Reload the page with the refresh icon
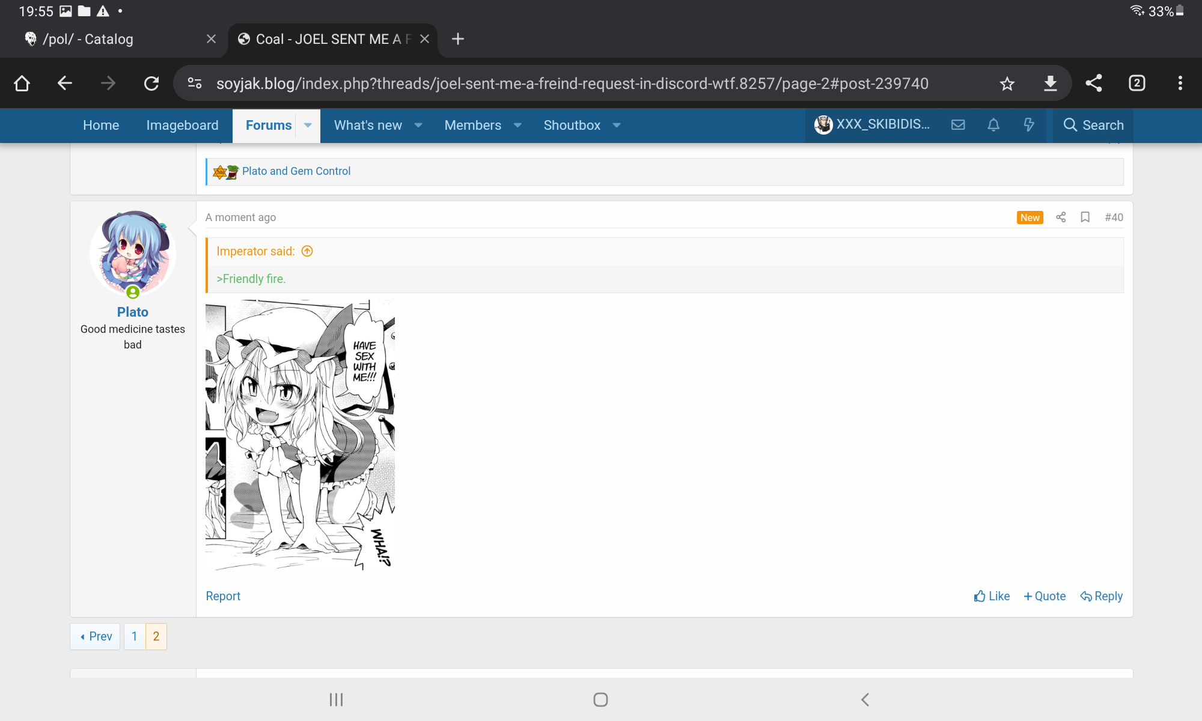 tap(151, 84)
